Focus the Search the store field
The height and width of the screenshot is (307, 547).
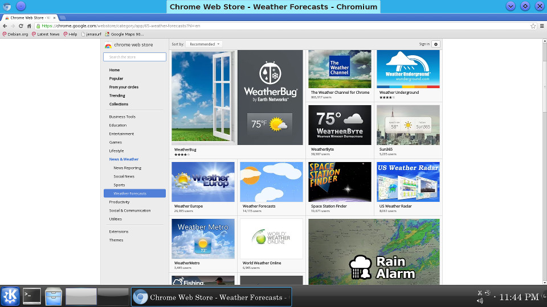[x=134, y=57]
